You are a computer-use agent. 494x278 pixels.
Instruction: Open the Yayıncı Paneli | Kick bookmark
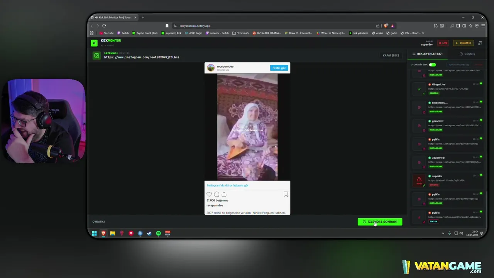click(x=145, y=33)
